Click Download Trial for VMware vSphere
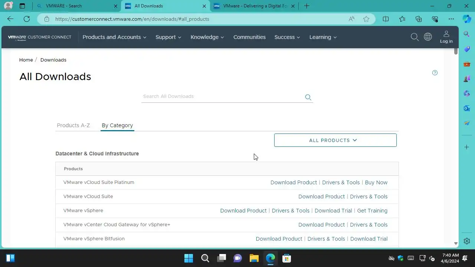Image resolution: width=475 pixels, height=267 pixels. (x=333, y=211)
